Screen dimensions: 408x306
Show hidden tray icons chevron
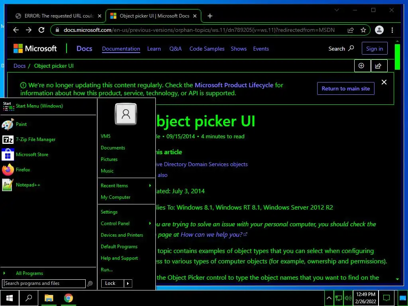click(329, 298)
